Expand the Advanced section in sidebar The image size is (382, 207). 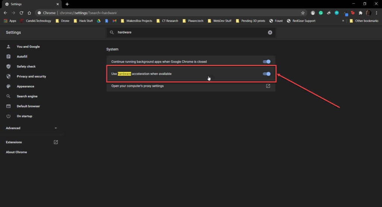[31, 128]
